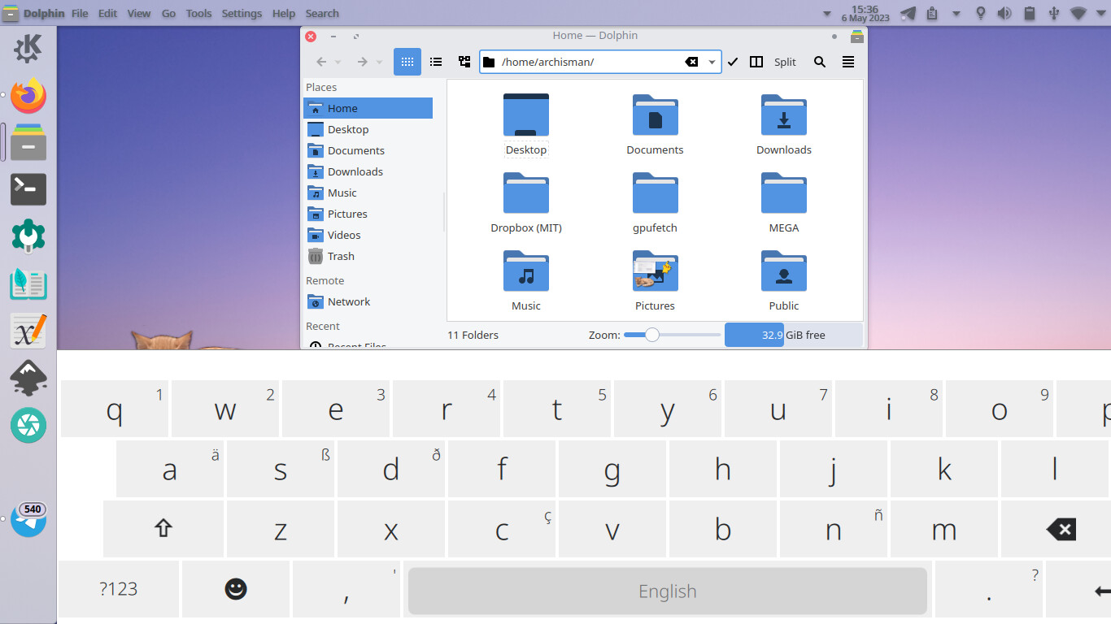
Task: Open the back button history arrow
Action: 338,63
